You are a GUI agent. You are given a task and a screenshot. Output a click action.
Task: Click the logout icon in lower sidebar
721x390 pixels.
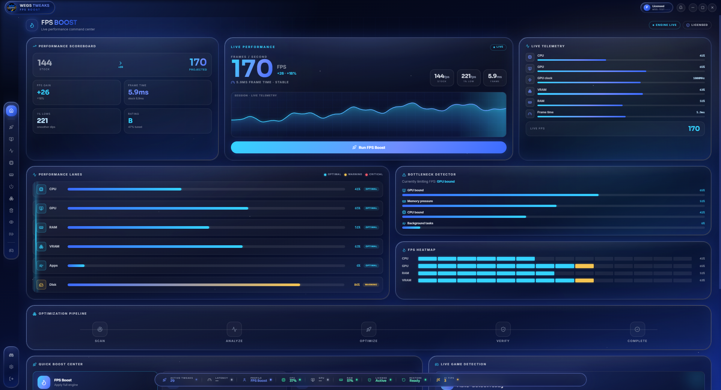[11, 379]
